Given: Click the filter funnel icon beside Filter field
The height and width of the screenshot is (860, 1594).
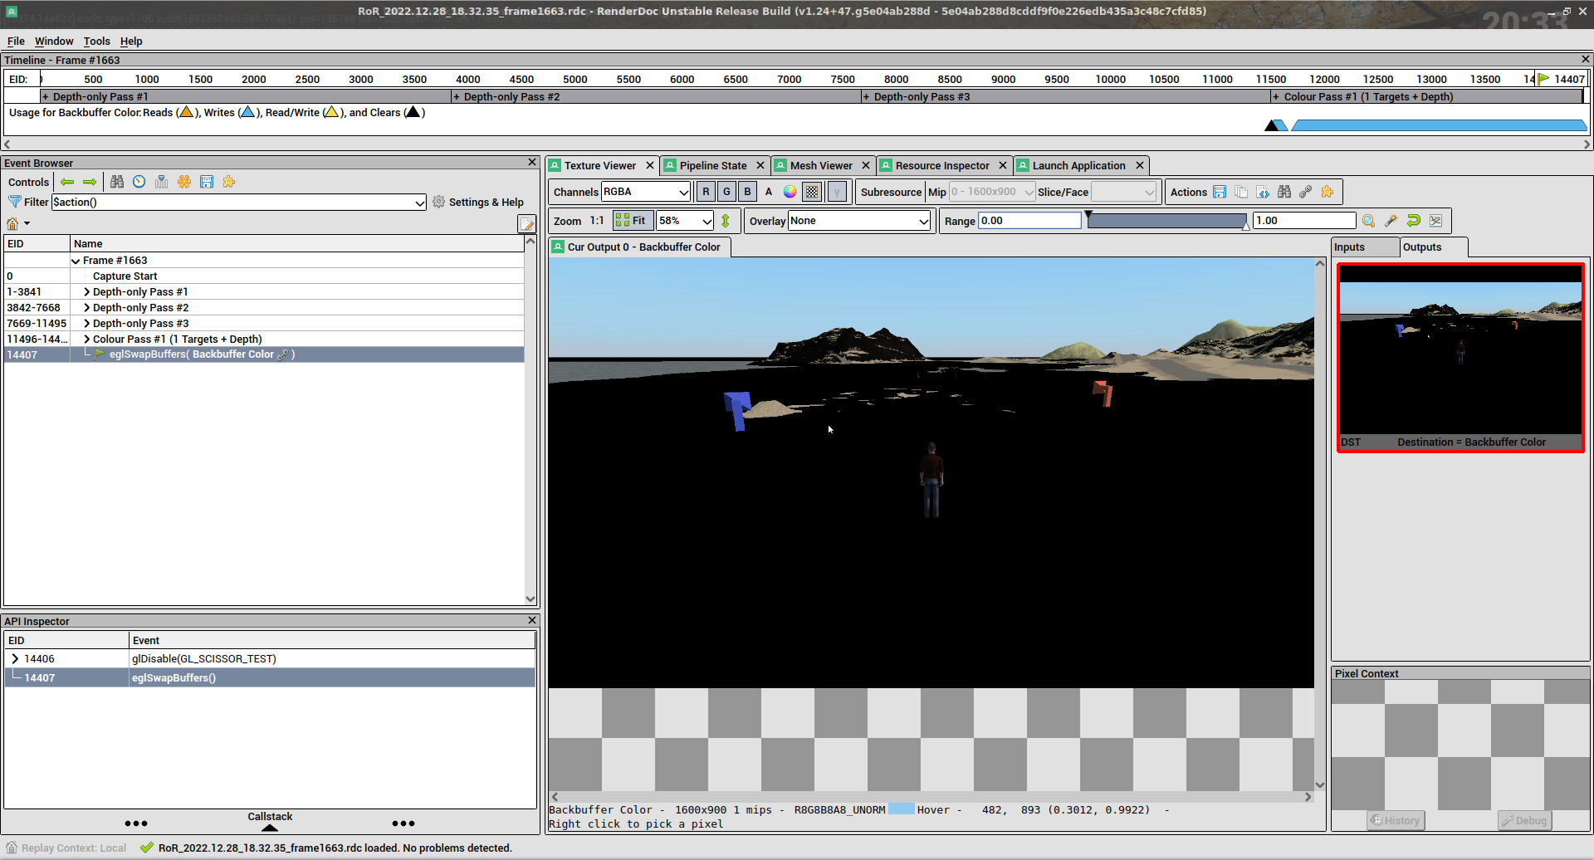Looking at the screenshot, I should [15, 202].
